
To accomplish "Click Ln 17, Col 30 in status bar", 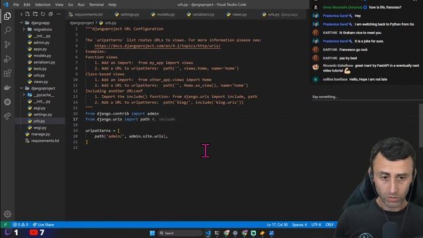I will 277,225.
